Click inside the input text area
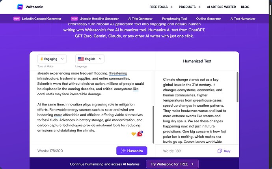The image size is (272, 169). point(91,107)
